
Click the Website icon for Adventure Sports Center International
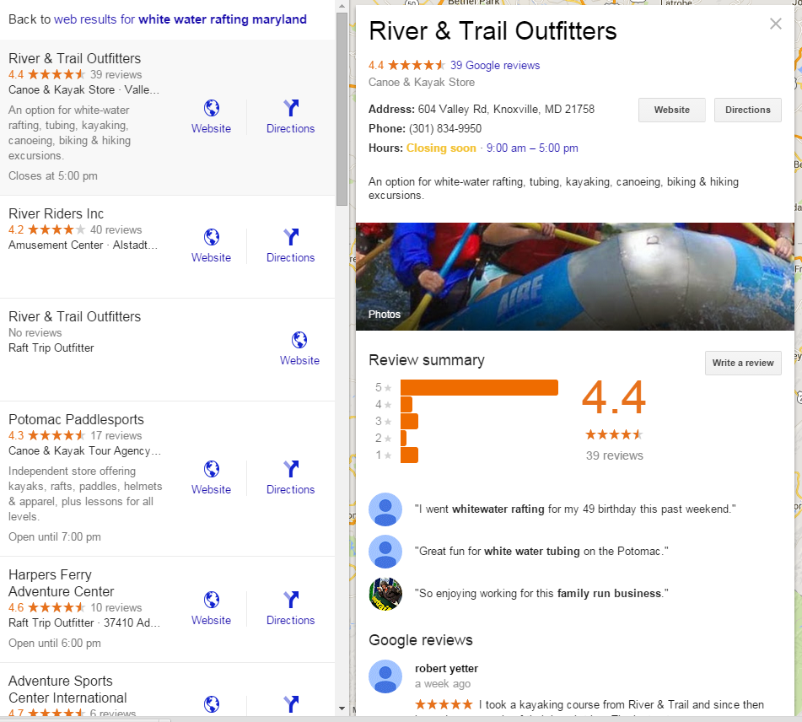coord(211,703)
